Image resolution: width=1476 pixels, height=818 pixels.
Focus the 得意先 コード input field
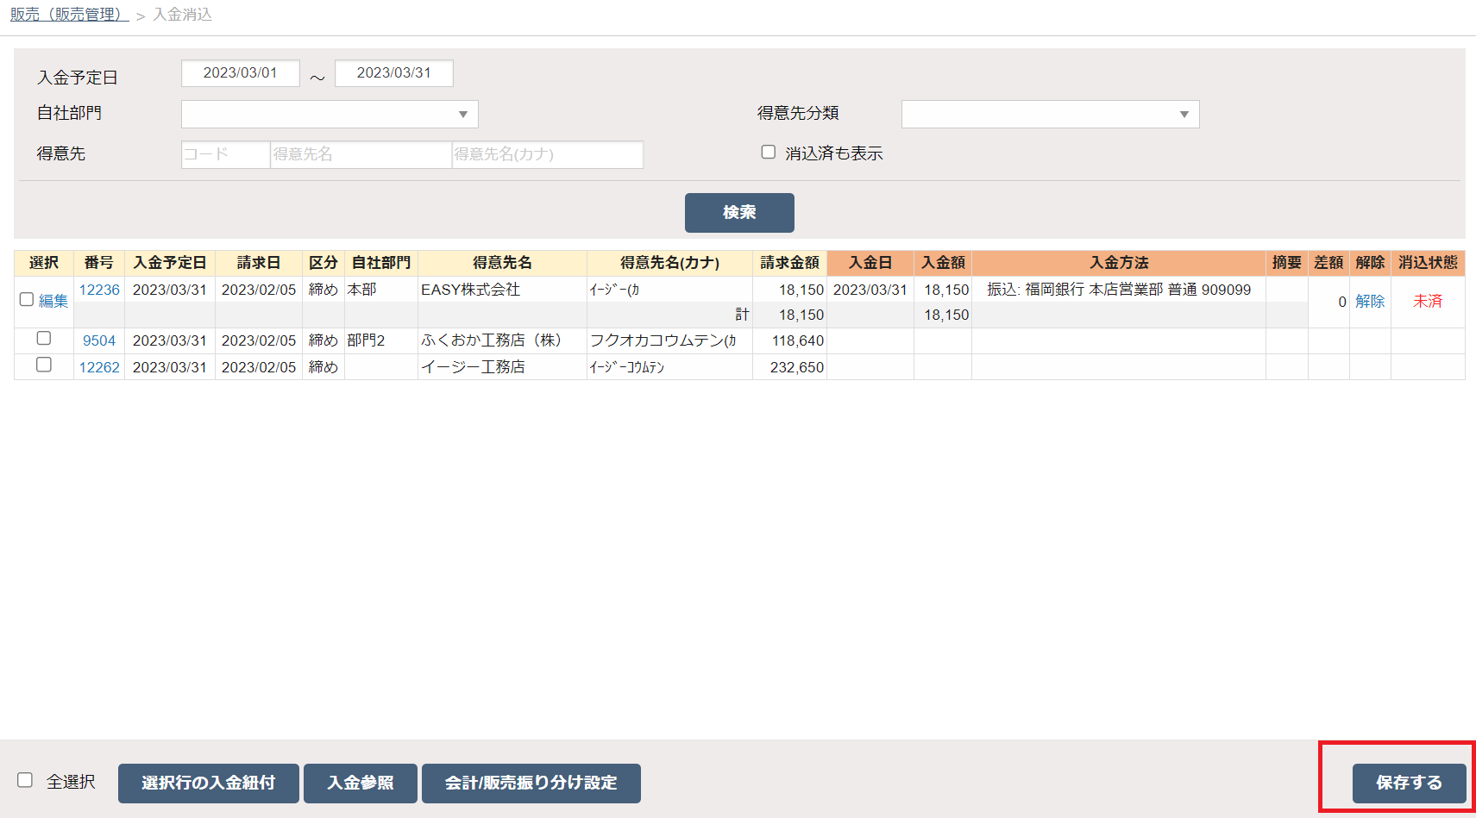pyautogui.click(x=225, y=154)
